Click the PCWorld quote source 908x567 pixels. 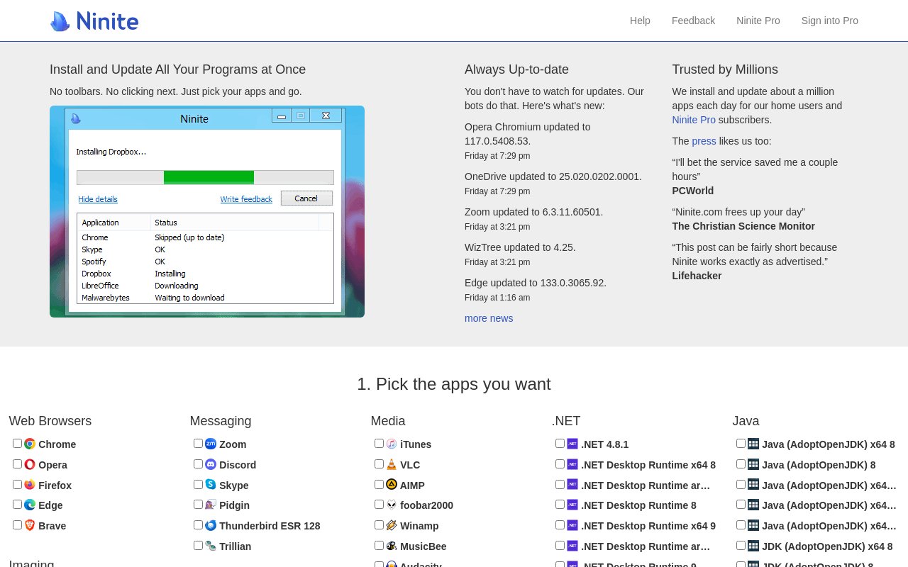pos(693,191)
